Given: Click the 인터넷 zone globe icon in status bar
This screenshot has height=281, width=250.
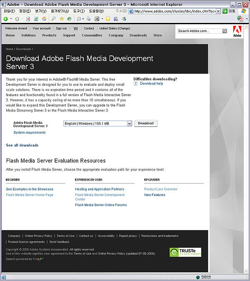Looking at the screenshot, I should [x=198, y=277].
